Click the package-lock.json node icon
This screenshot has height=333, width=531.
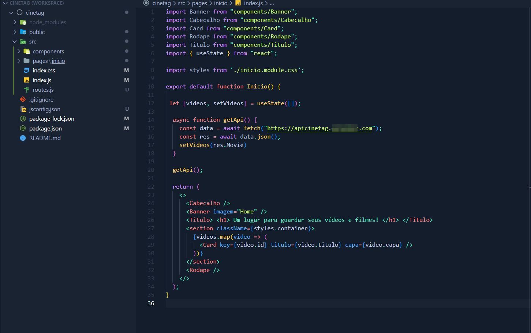pyautogui.click(x=23, y=119)
